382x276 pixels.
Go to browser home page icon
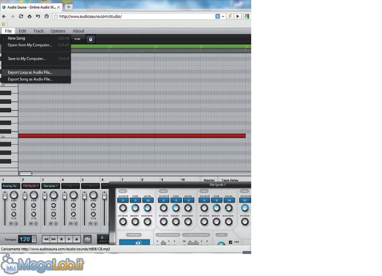[30, 16]
